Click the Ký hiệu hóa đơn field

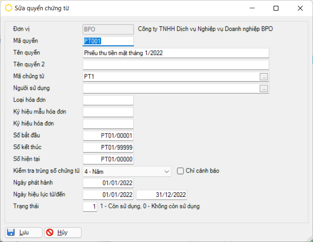(x=108, y=124)
